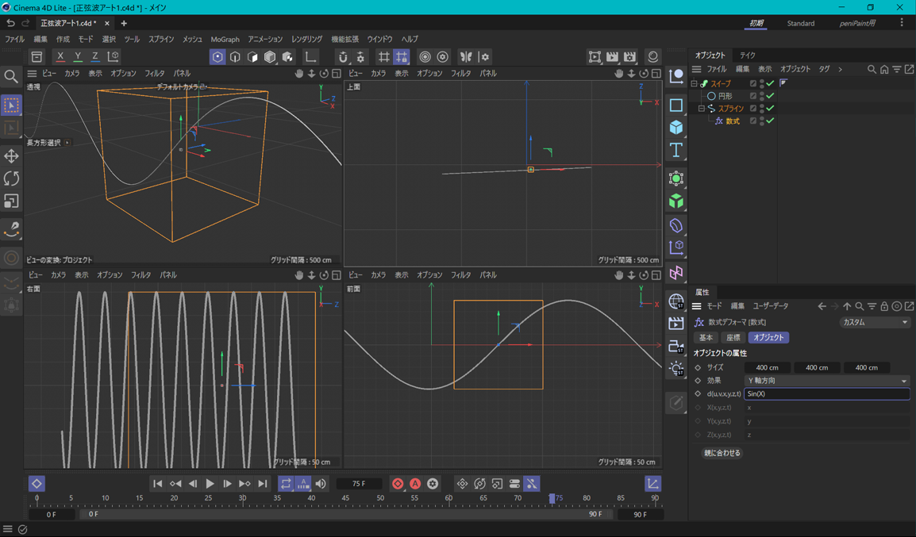Screen dimensions: 916x537
Task: Click the 親に合わせる button
Action: [722, 453]
